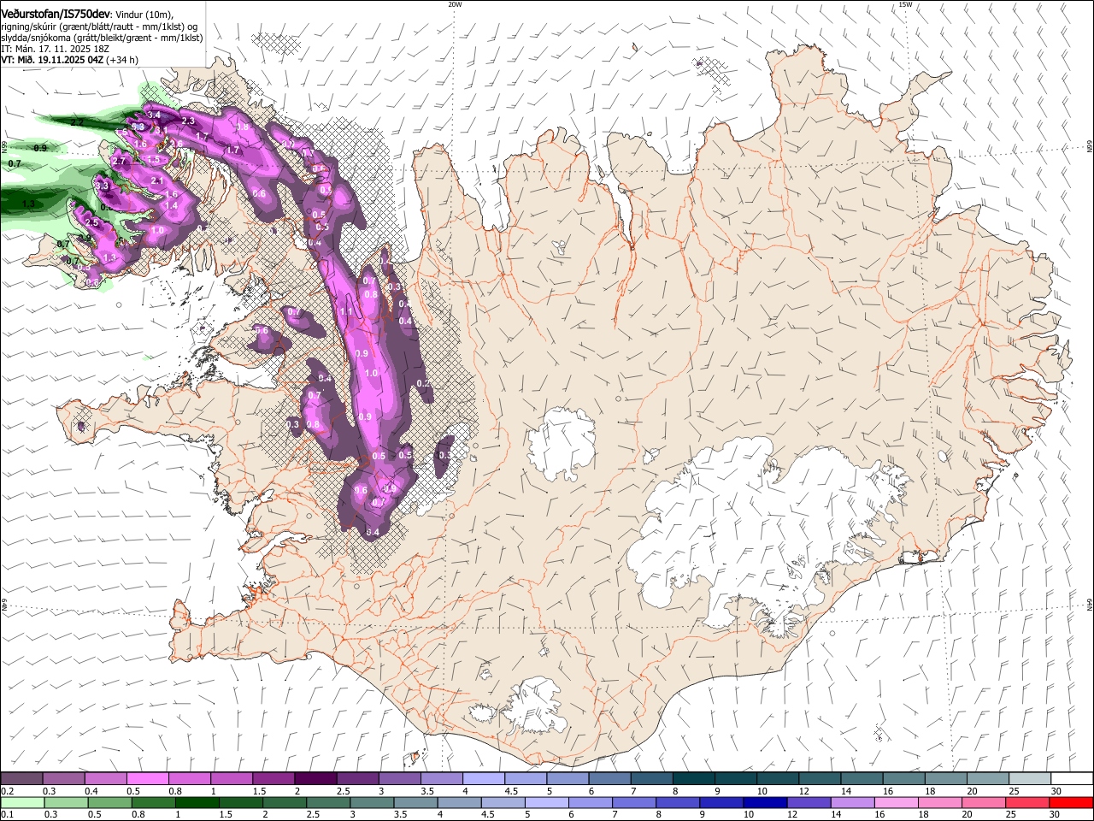Image resolution: width=1094 pixels, height=821 pixels.
Task: Click the '2.1' precipitation value on the map
Action: click(156, 181)
